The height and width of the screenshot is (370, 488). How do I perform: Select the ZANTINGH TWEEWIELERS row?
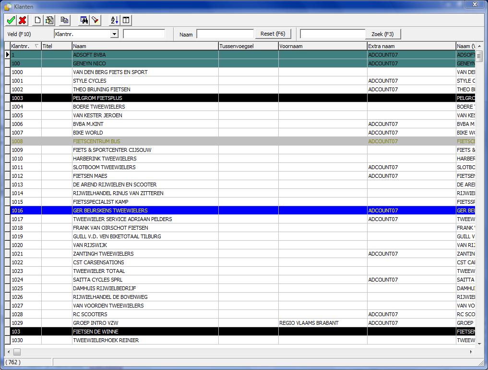[x=243, y=254]
